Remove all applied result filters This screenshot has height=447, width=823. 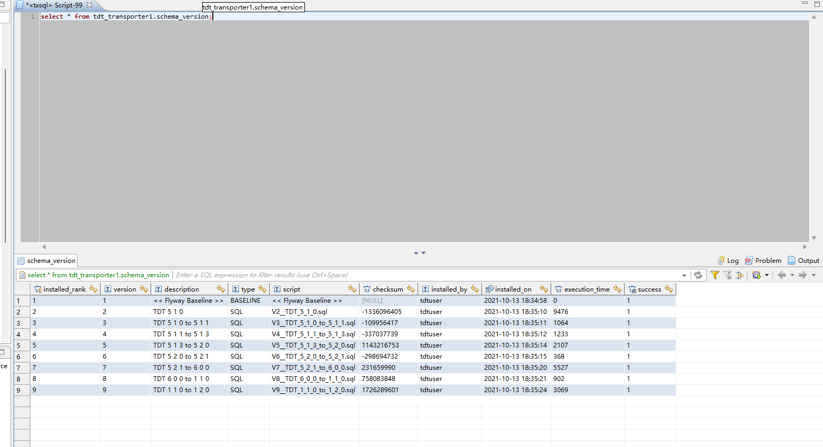[727, 275]
